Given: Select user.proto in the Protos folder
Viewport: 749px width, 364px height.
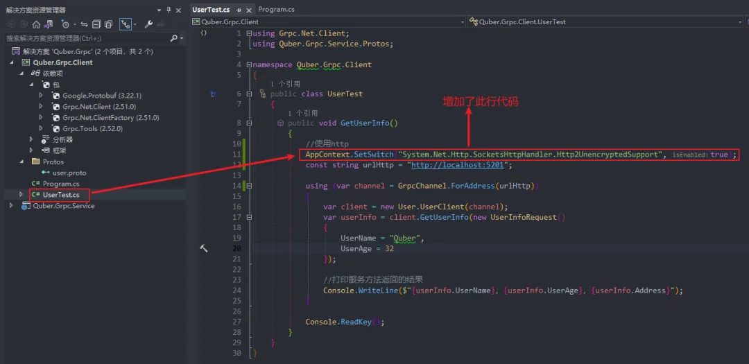Looking at the screenshot, I should (x=69, y=173).
